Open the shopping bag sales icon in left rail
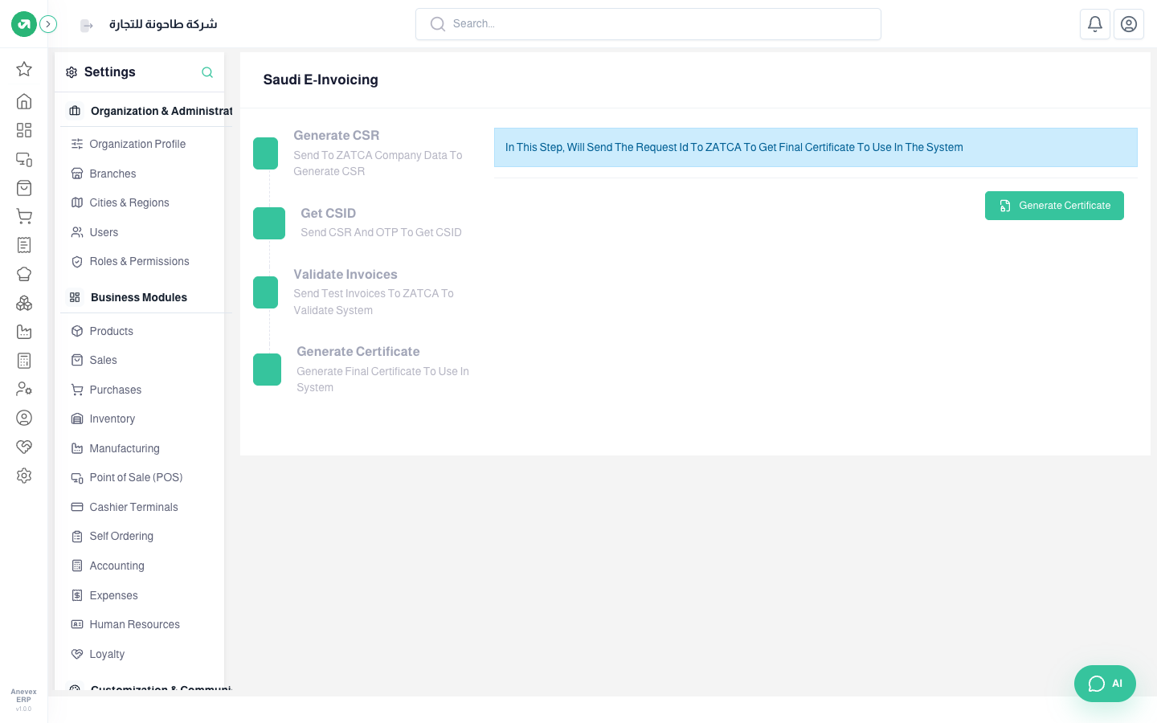Viewport: 1157px width, 723px height. point(24,188)
